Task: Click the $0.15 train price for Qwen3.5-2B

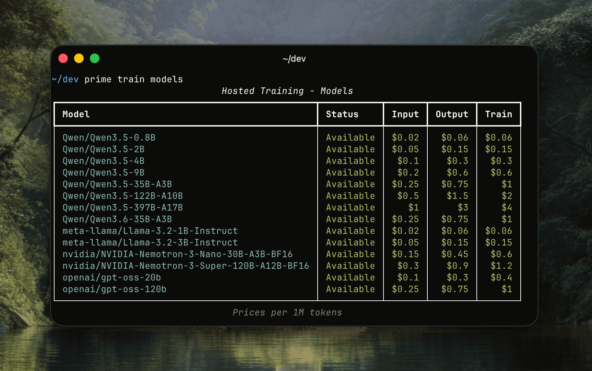Action: (x=499, y=149)
